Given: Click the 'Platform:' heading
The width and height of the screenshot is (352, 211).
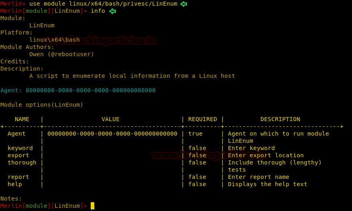Looking at the screenshot, I should click(16, 32).
